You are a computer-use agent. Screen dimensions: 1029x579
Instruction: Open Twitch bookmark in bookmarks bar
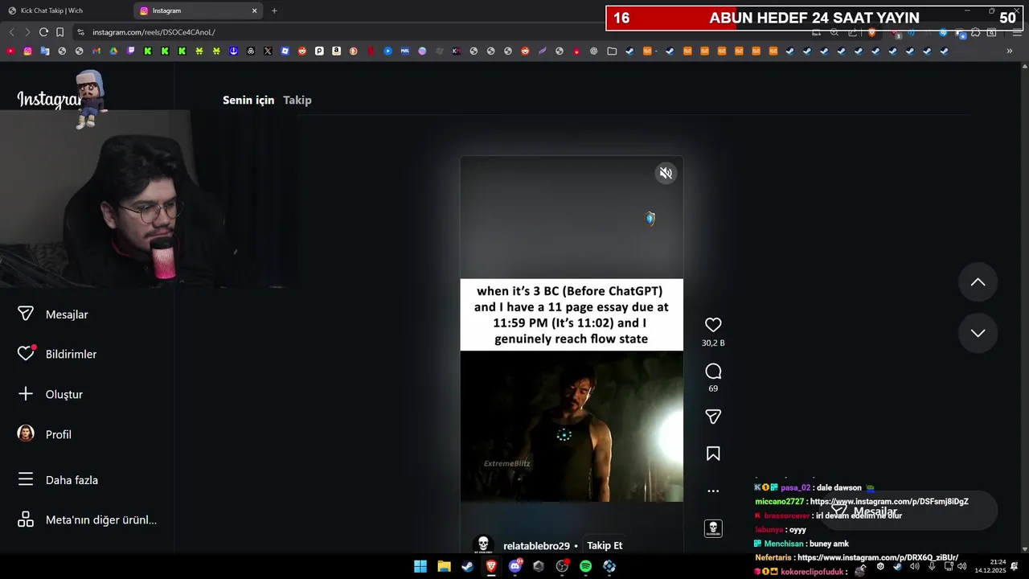coord(131,51)
